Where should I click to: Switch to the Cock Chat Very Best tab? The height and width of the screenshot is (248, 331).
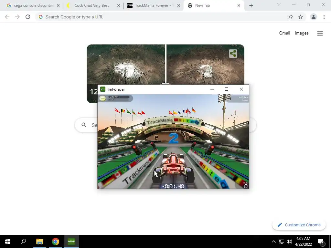click(x=92, y=5)
